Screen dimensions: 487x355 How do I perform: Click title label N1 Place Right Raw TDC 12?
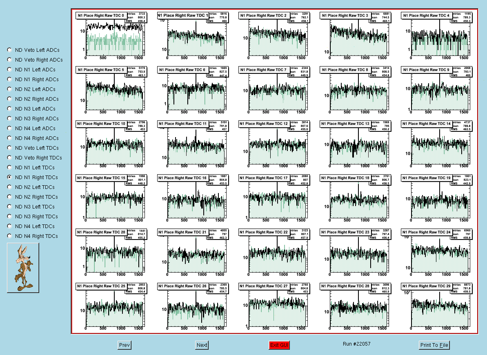coord(263,124)
